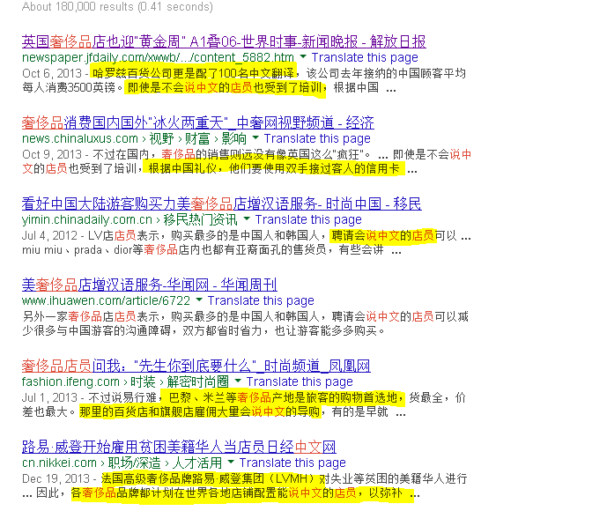Open the chinadaily 看好中国大陆游客购买力 result title
The width and height of the screenshot is (592, 511).
pos(222,204)
